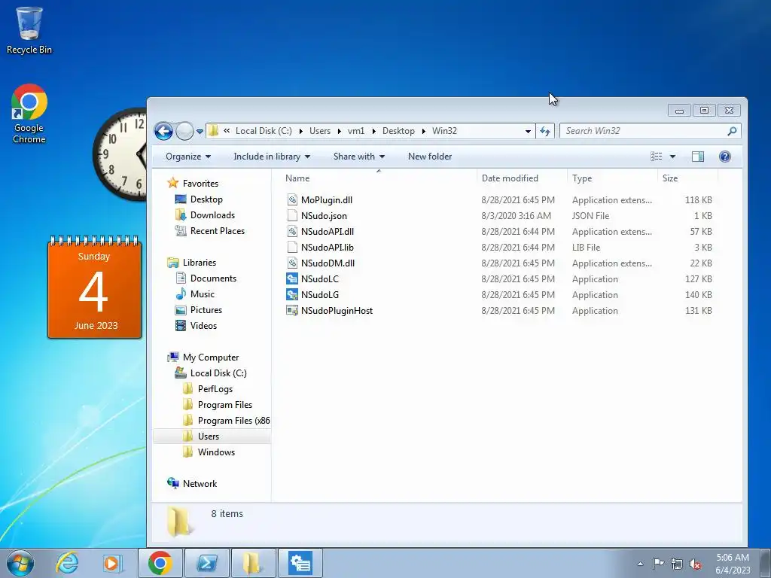Click the Recycle Bin desktop icon

[29, 30]
